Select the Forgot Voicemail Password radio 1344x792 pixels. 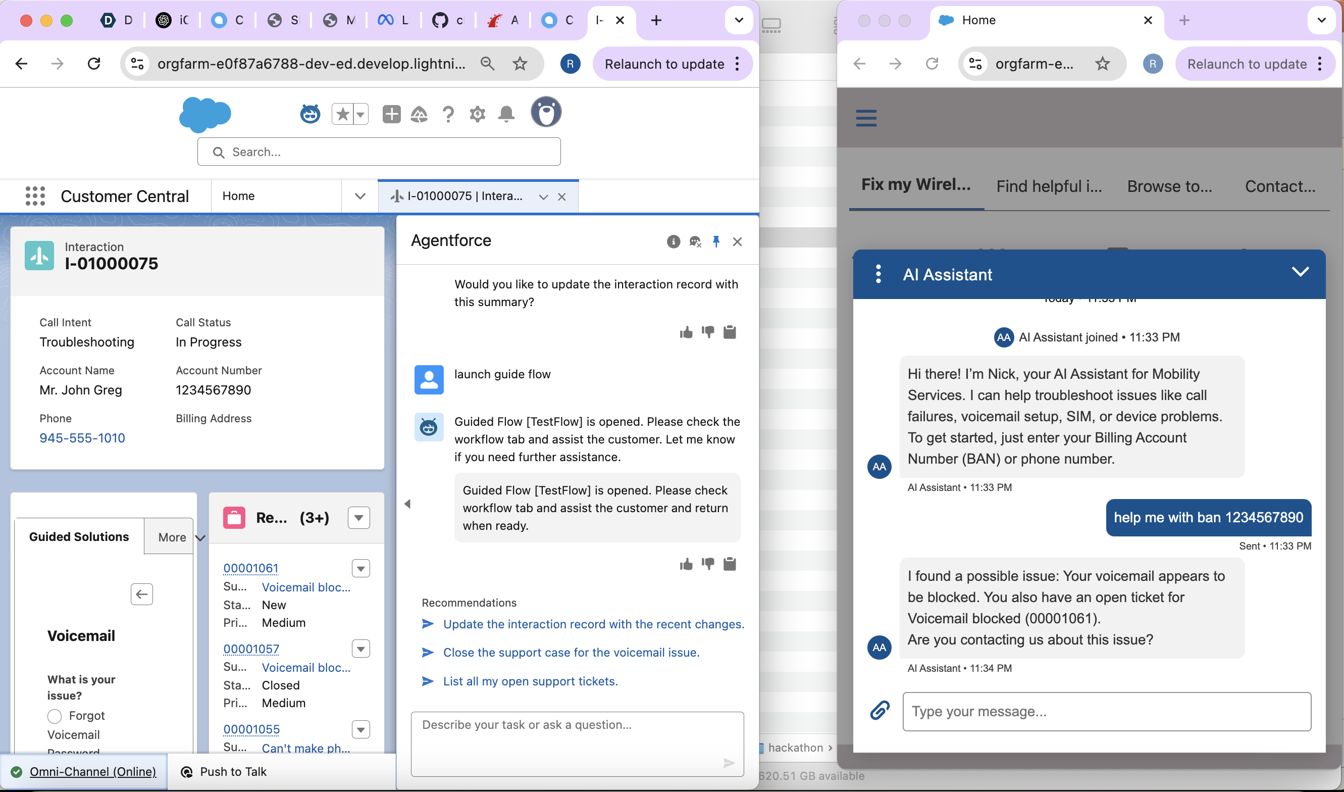click(x=55, y=716)
